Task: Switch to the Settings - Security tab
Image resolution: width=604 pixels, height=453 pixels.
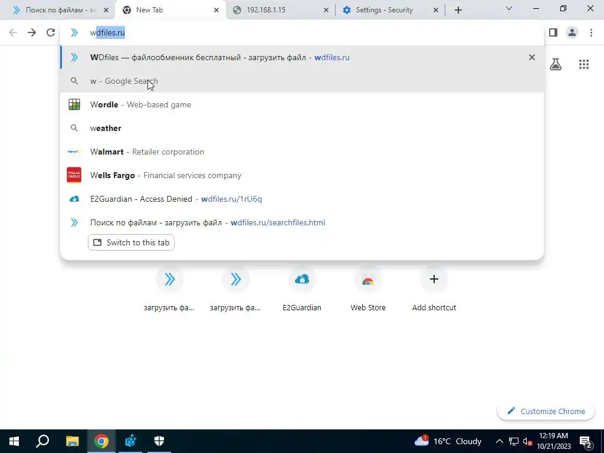Action: coord(390,10)
